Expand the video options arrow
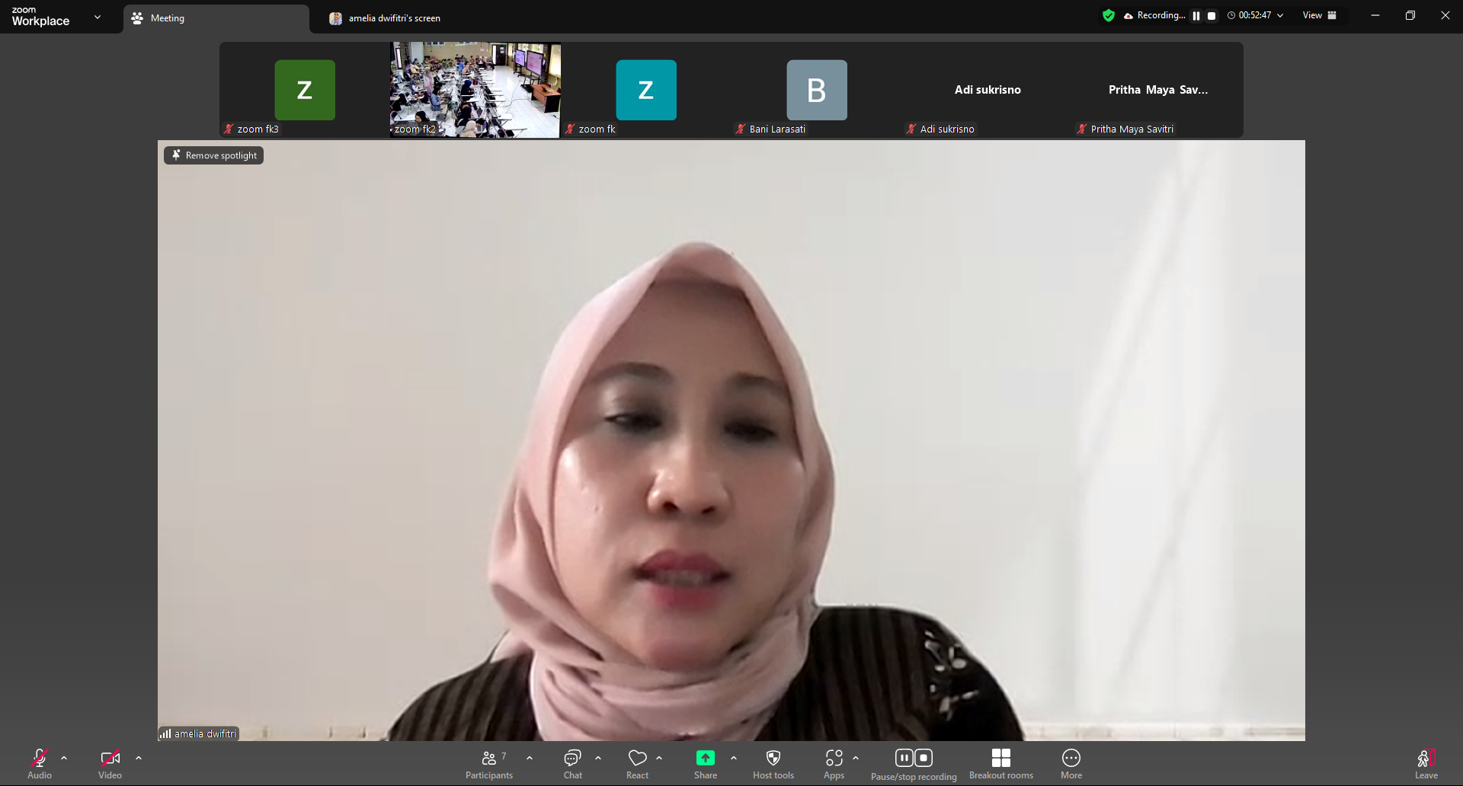This screenshot has height=786, width=1463. [139, 759]
